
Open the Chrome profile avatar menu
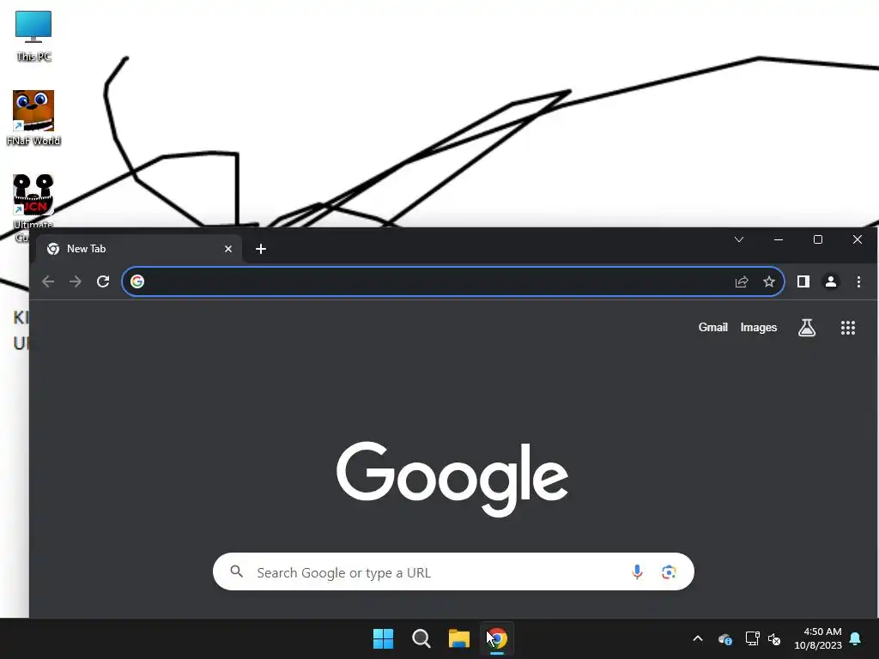[x=831, y=281]
